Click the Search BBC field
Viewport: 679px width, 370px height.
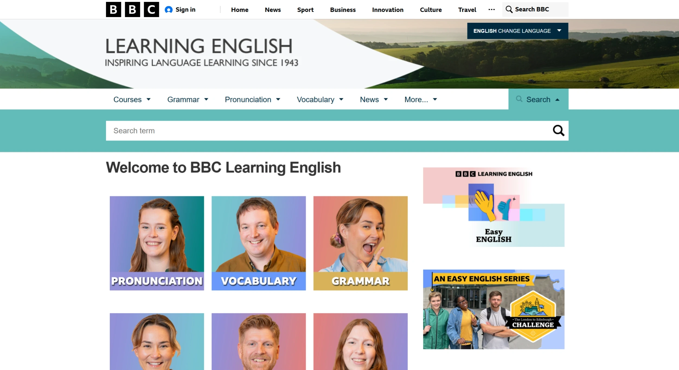click(535, 9)
